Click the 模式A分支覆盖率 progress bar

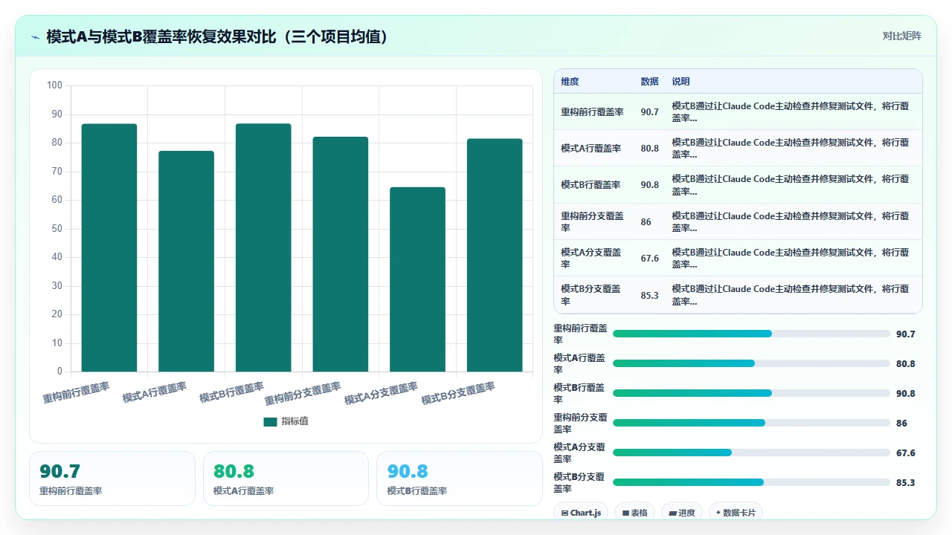pyautogui.click(x=751, y=453)
